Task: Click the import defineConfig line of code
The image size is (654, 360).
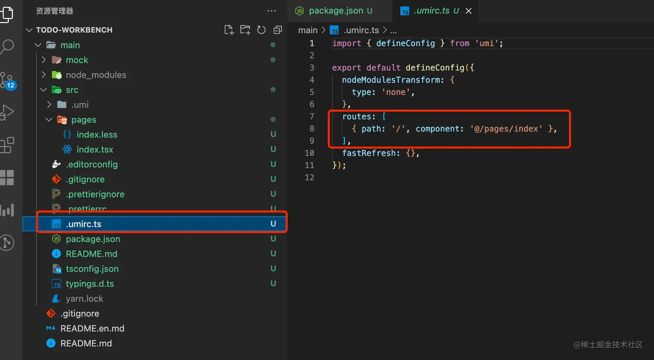Action: [x=417, y=43]
